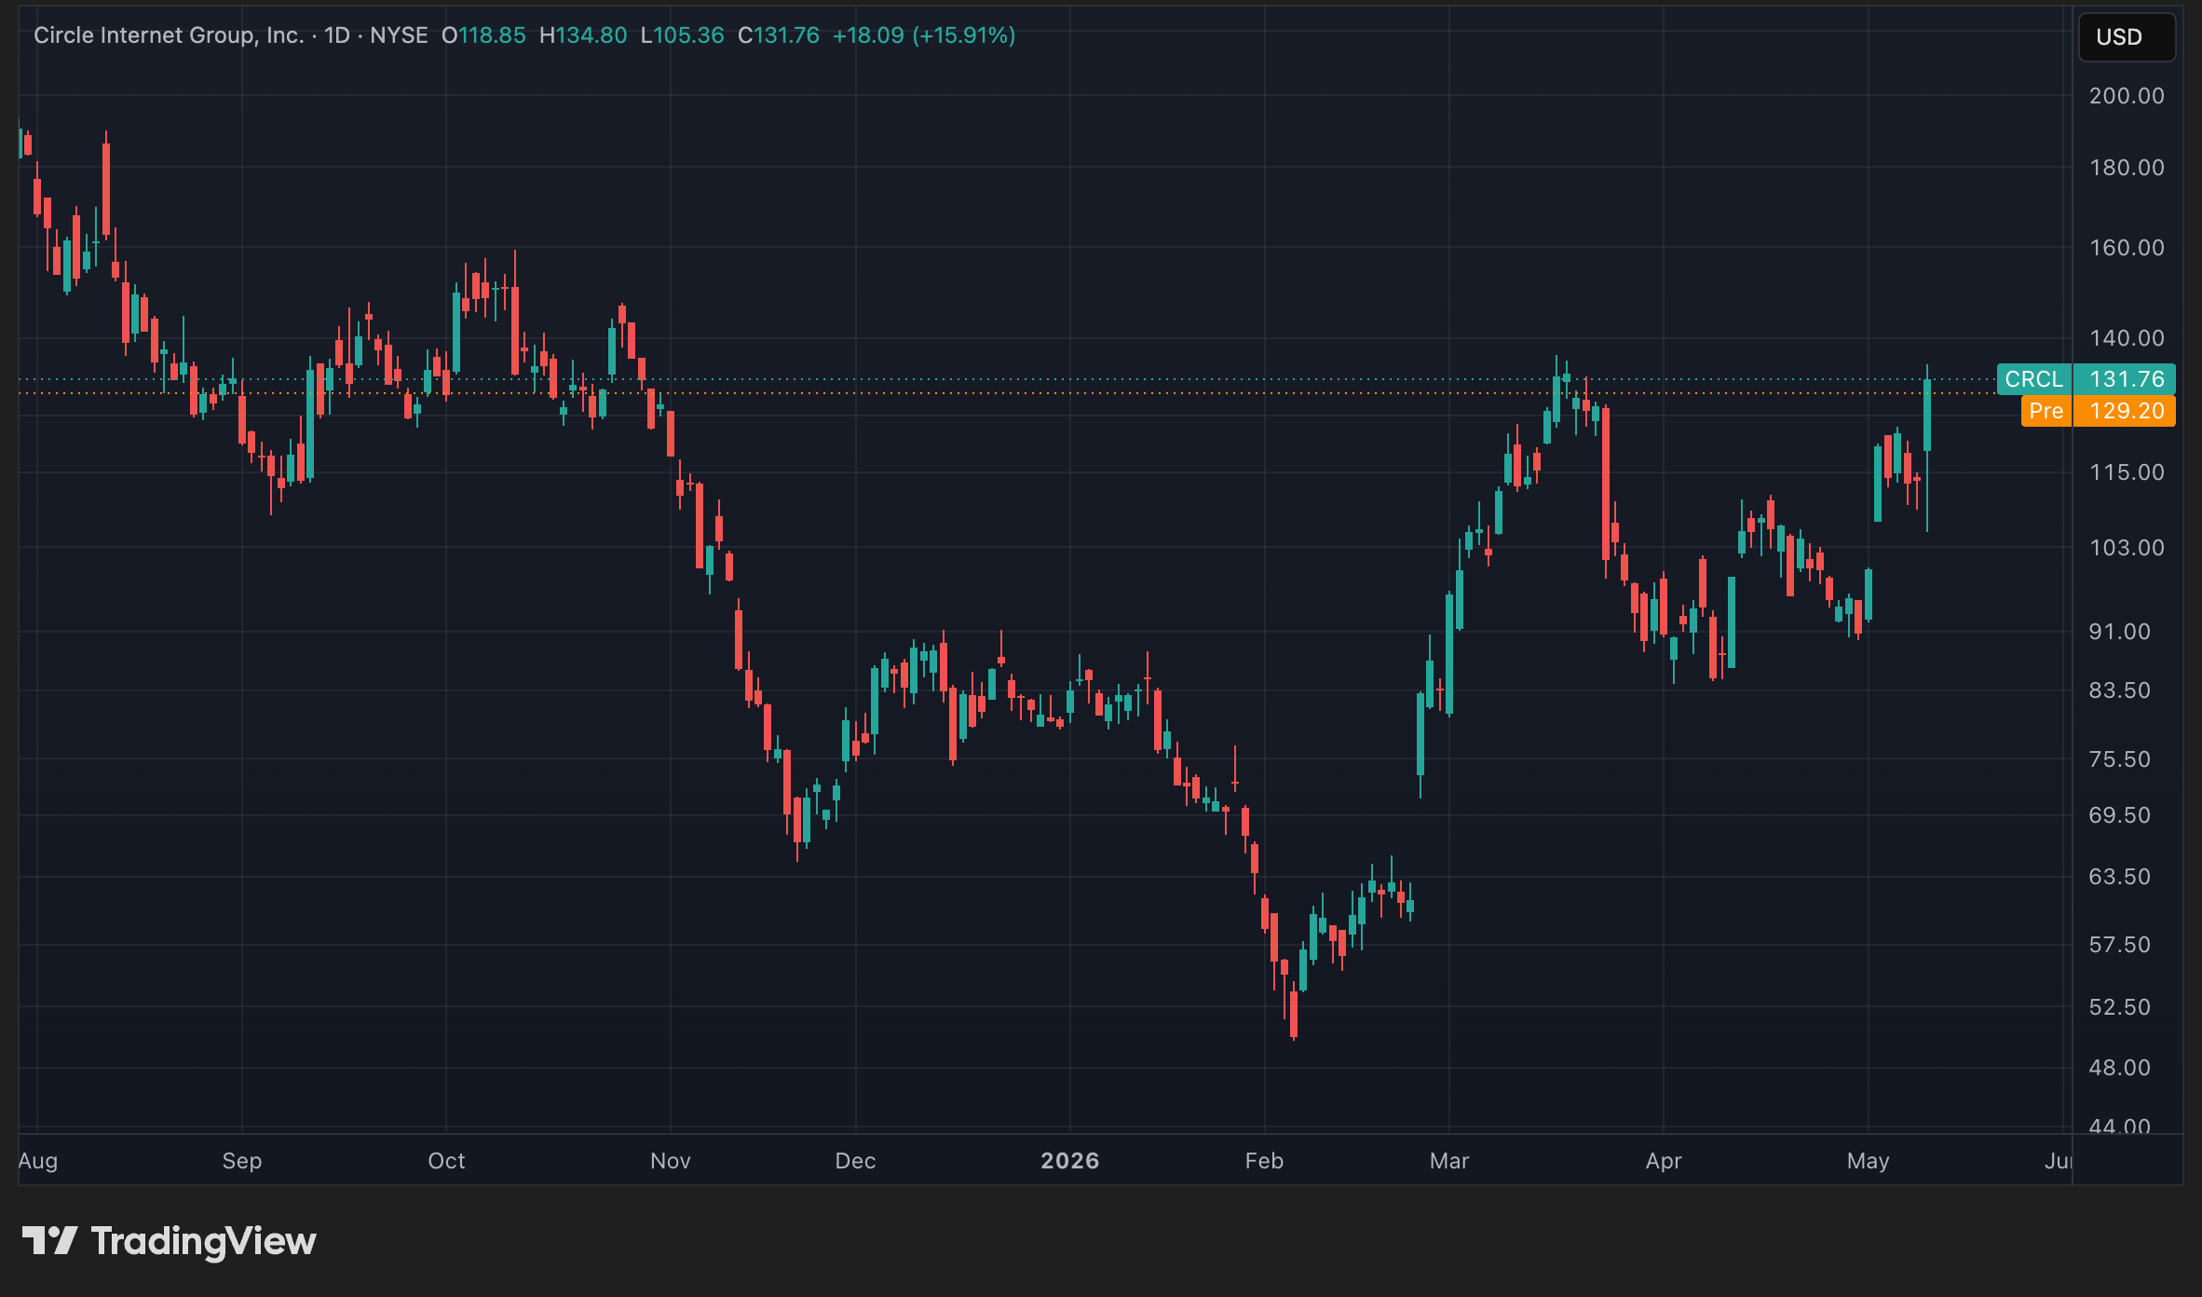The height and width of the screenshot is (1297, 2202).
Task: Select the 1D interval label in the header
Action: (337, 35)
